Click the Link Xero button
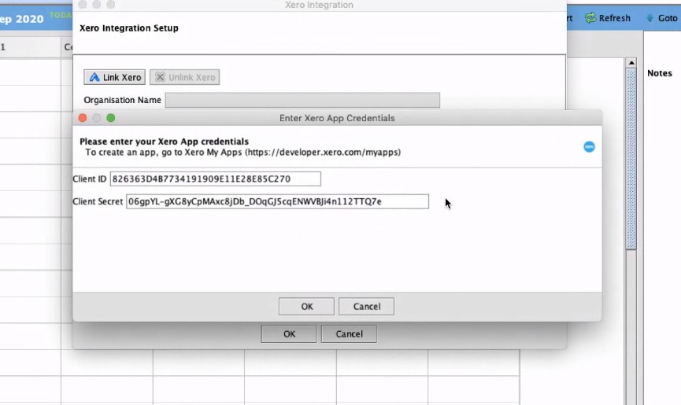The height and width of the screenshot is (405, 681). click(x=114, y=77)
